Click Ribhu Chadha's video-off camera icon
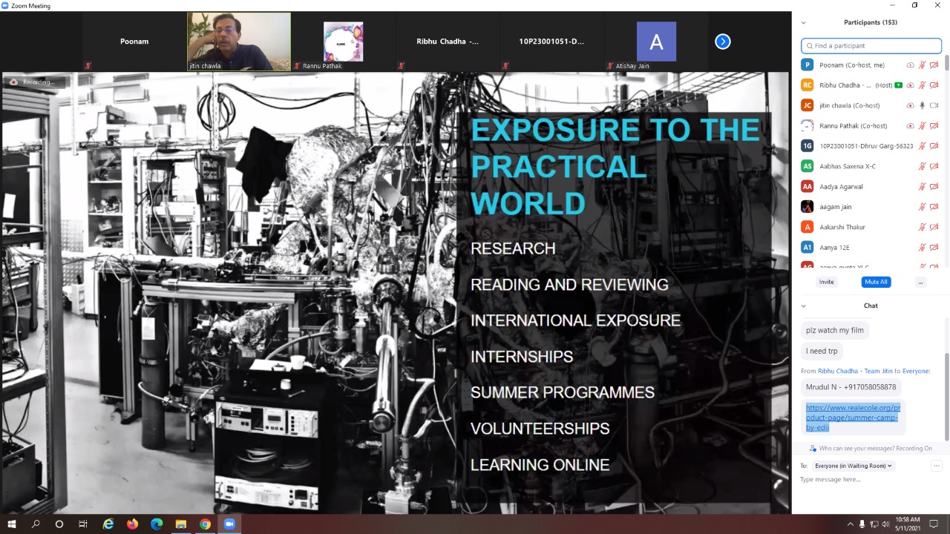Image resolution: width=950 pixels, height=534 pixels. tap(934, 85)
